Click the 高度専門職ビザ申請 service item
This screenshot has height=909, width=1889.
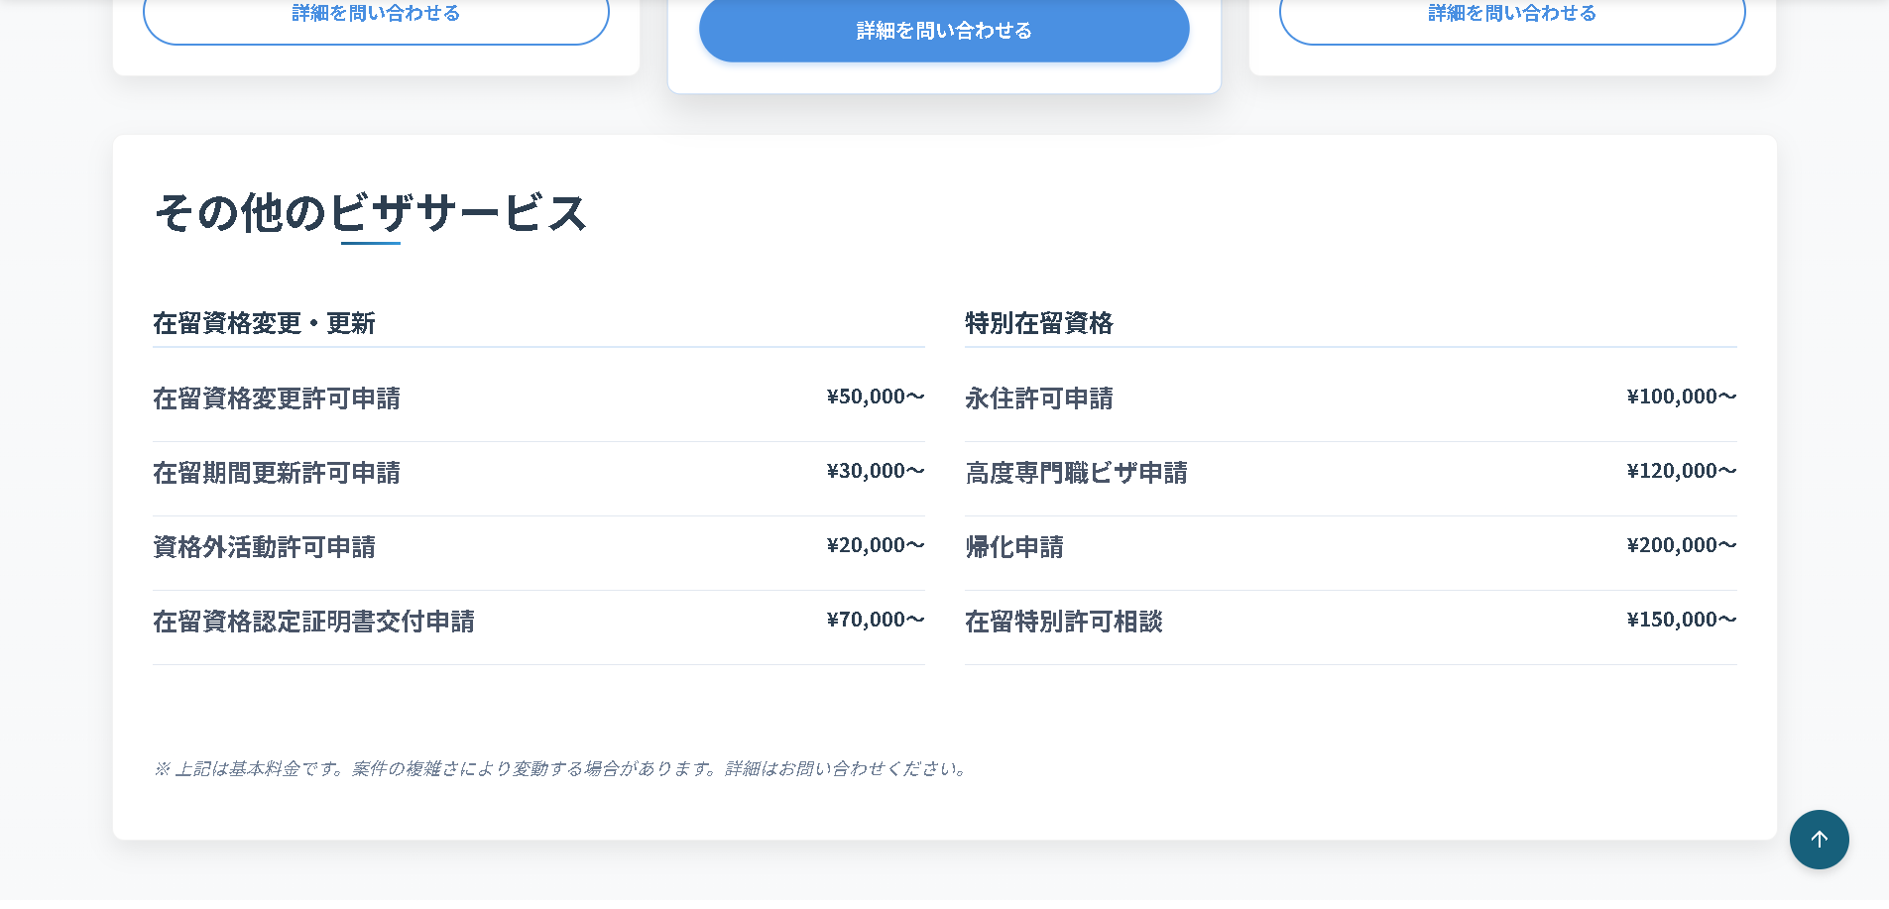point(1076,473)
